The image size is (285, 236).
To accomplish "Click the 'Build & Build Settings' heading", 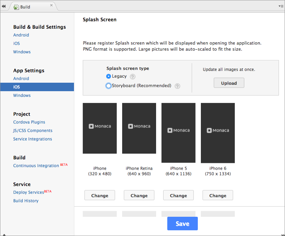I will click(x=40, y=27).
